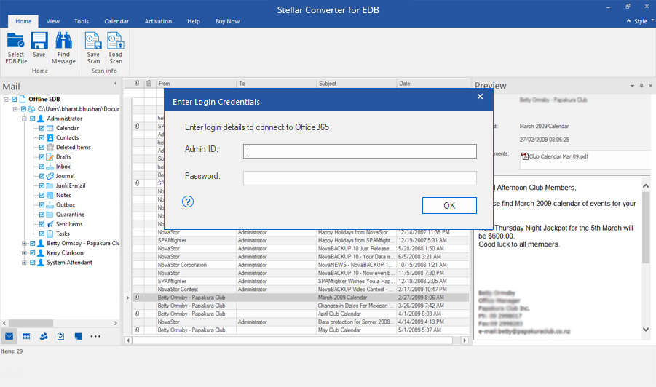Image resolution: width=656 pixels, height=387 pixels.
Task: Collapse the Administrator mailbox node
Action: [25, 119]
